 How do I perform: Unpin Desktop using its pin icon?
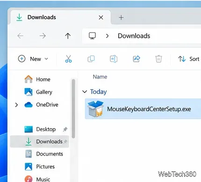coord(65,129)
